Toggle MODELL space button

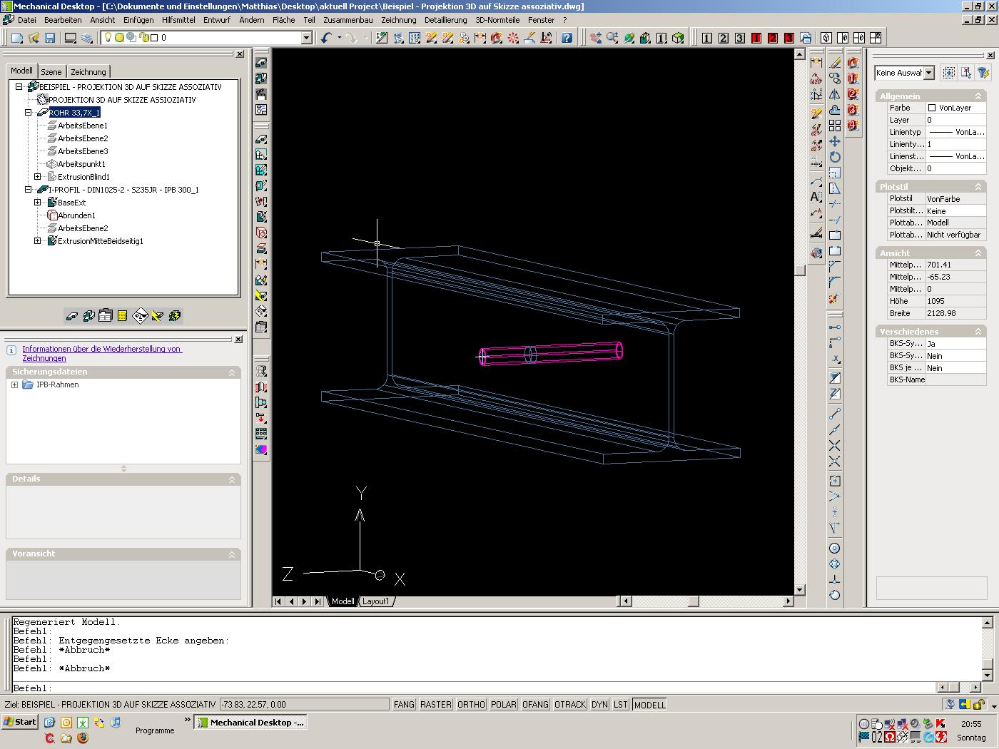pyautogui.click(x=649, y=704)
